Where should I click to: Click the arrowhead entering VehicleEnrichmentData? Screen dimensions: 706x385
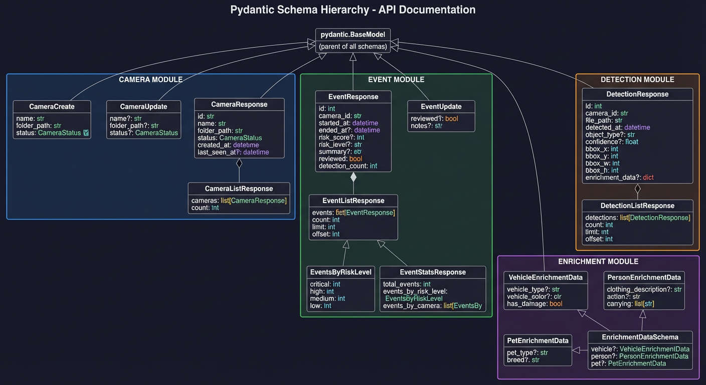[x=581, y=313]
